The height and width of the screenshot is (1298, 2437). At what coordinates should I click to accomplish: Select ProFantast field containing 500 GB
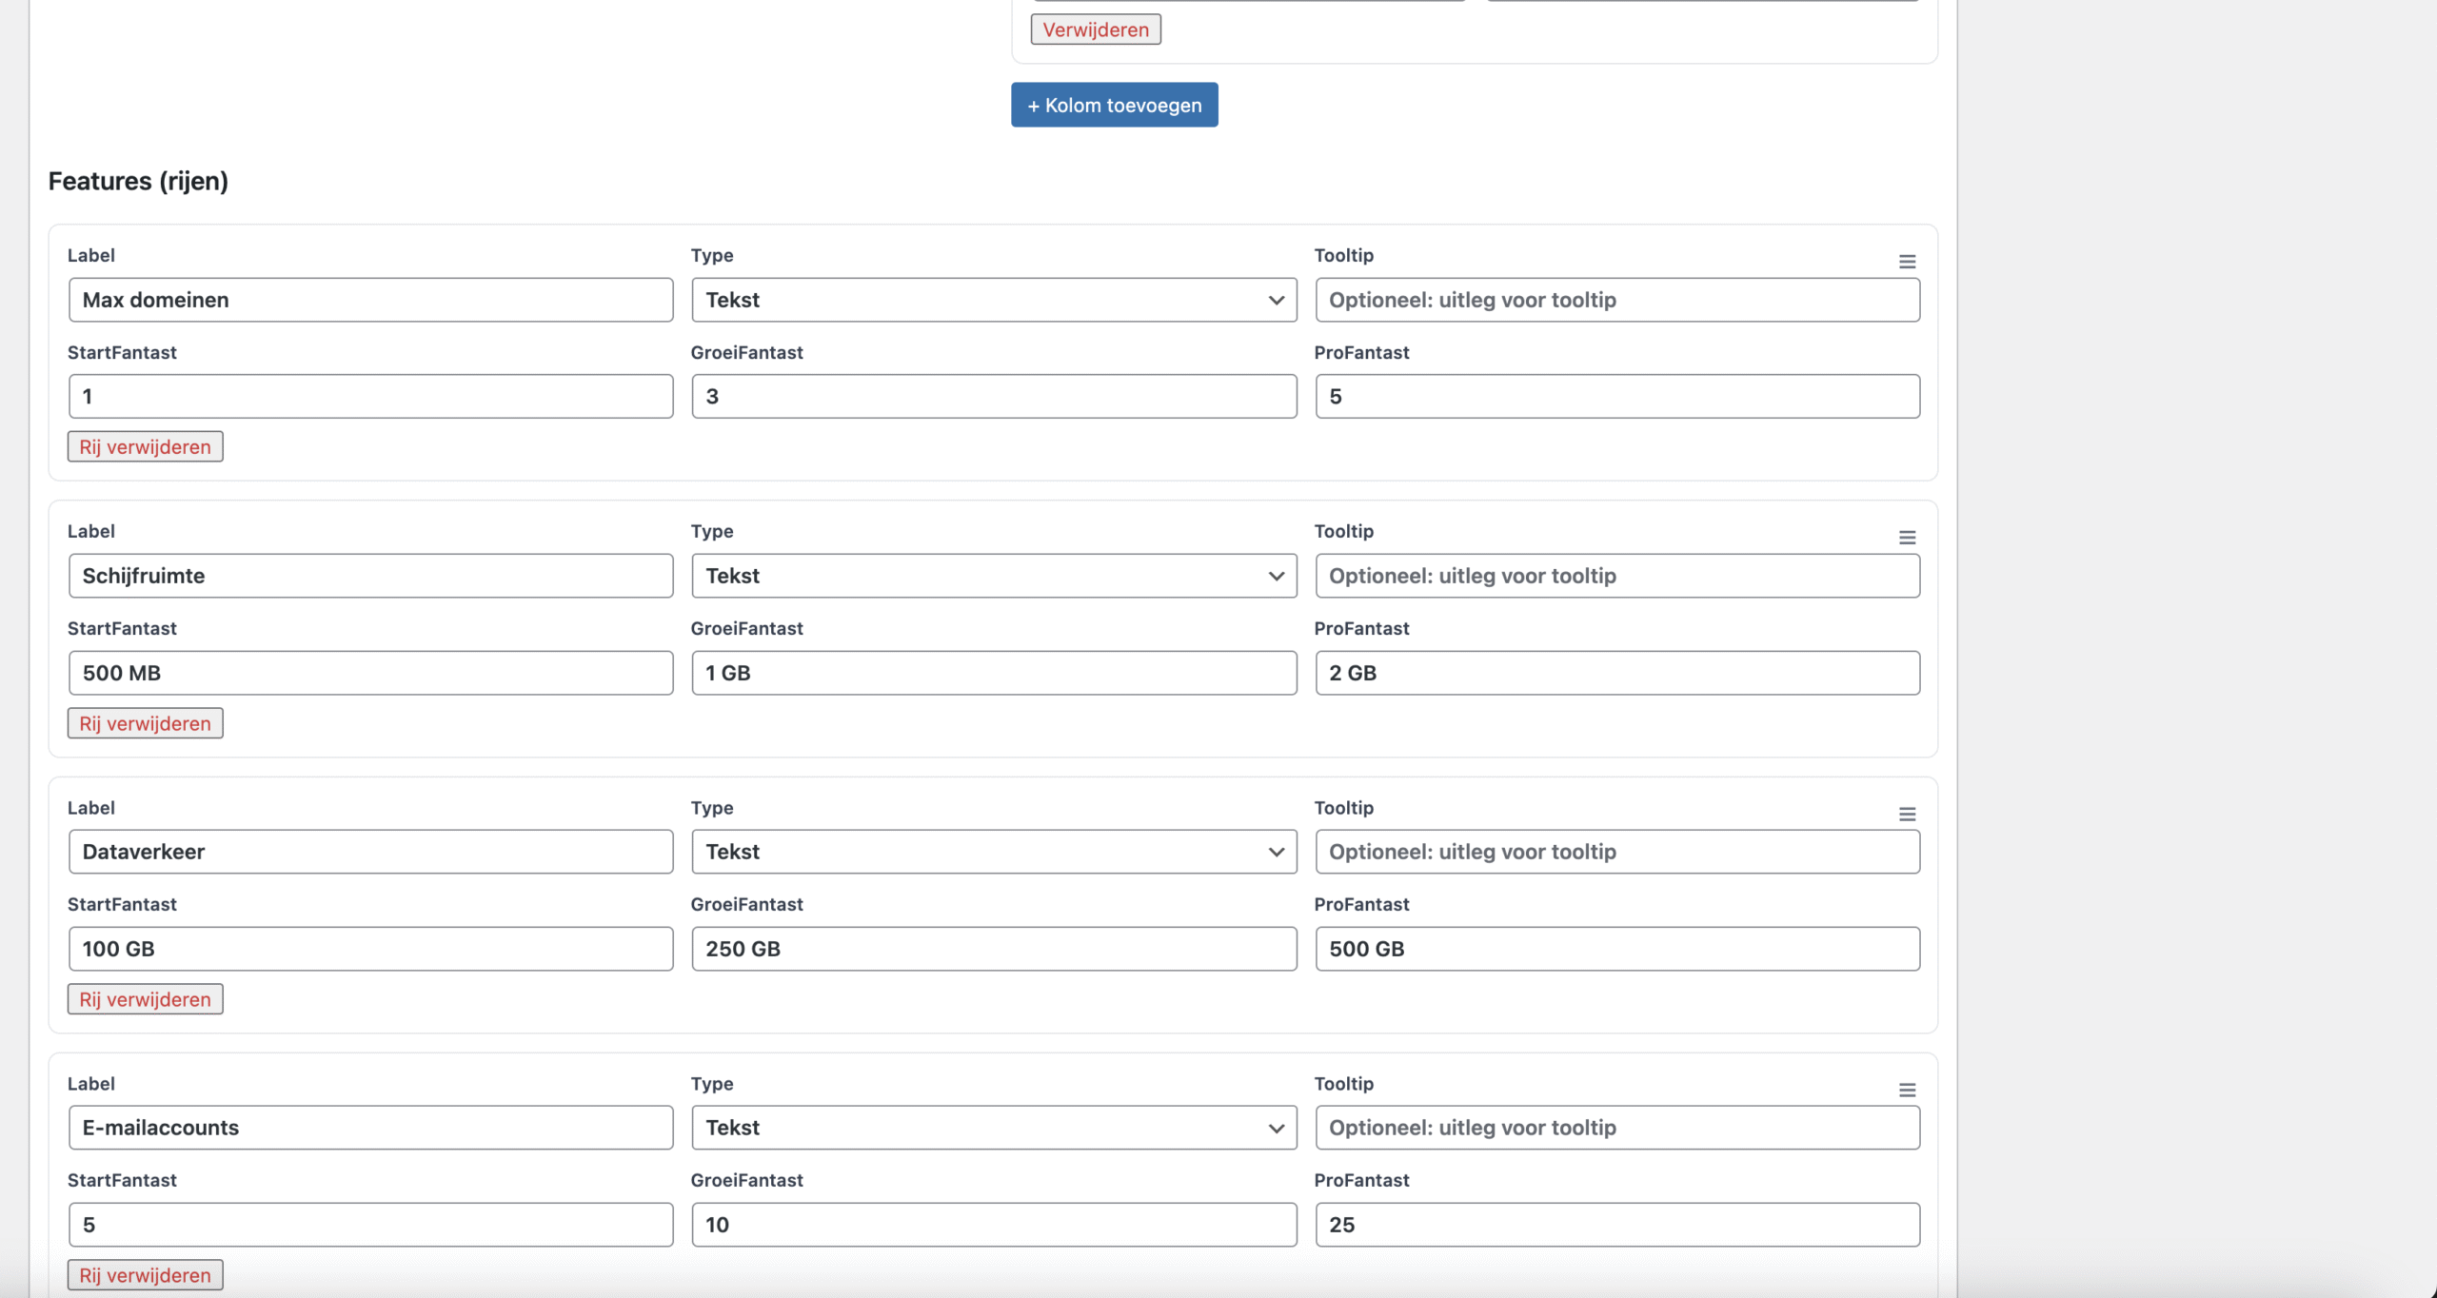1616,949
